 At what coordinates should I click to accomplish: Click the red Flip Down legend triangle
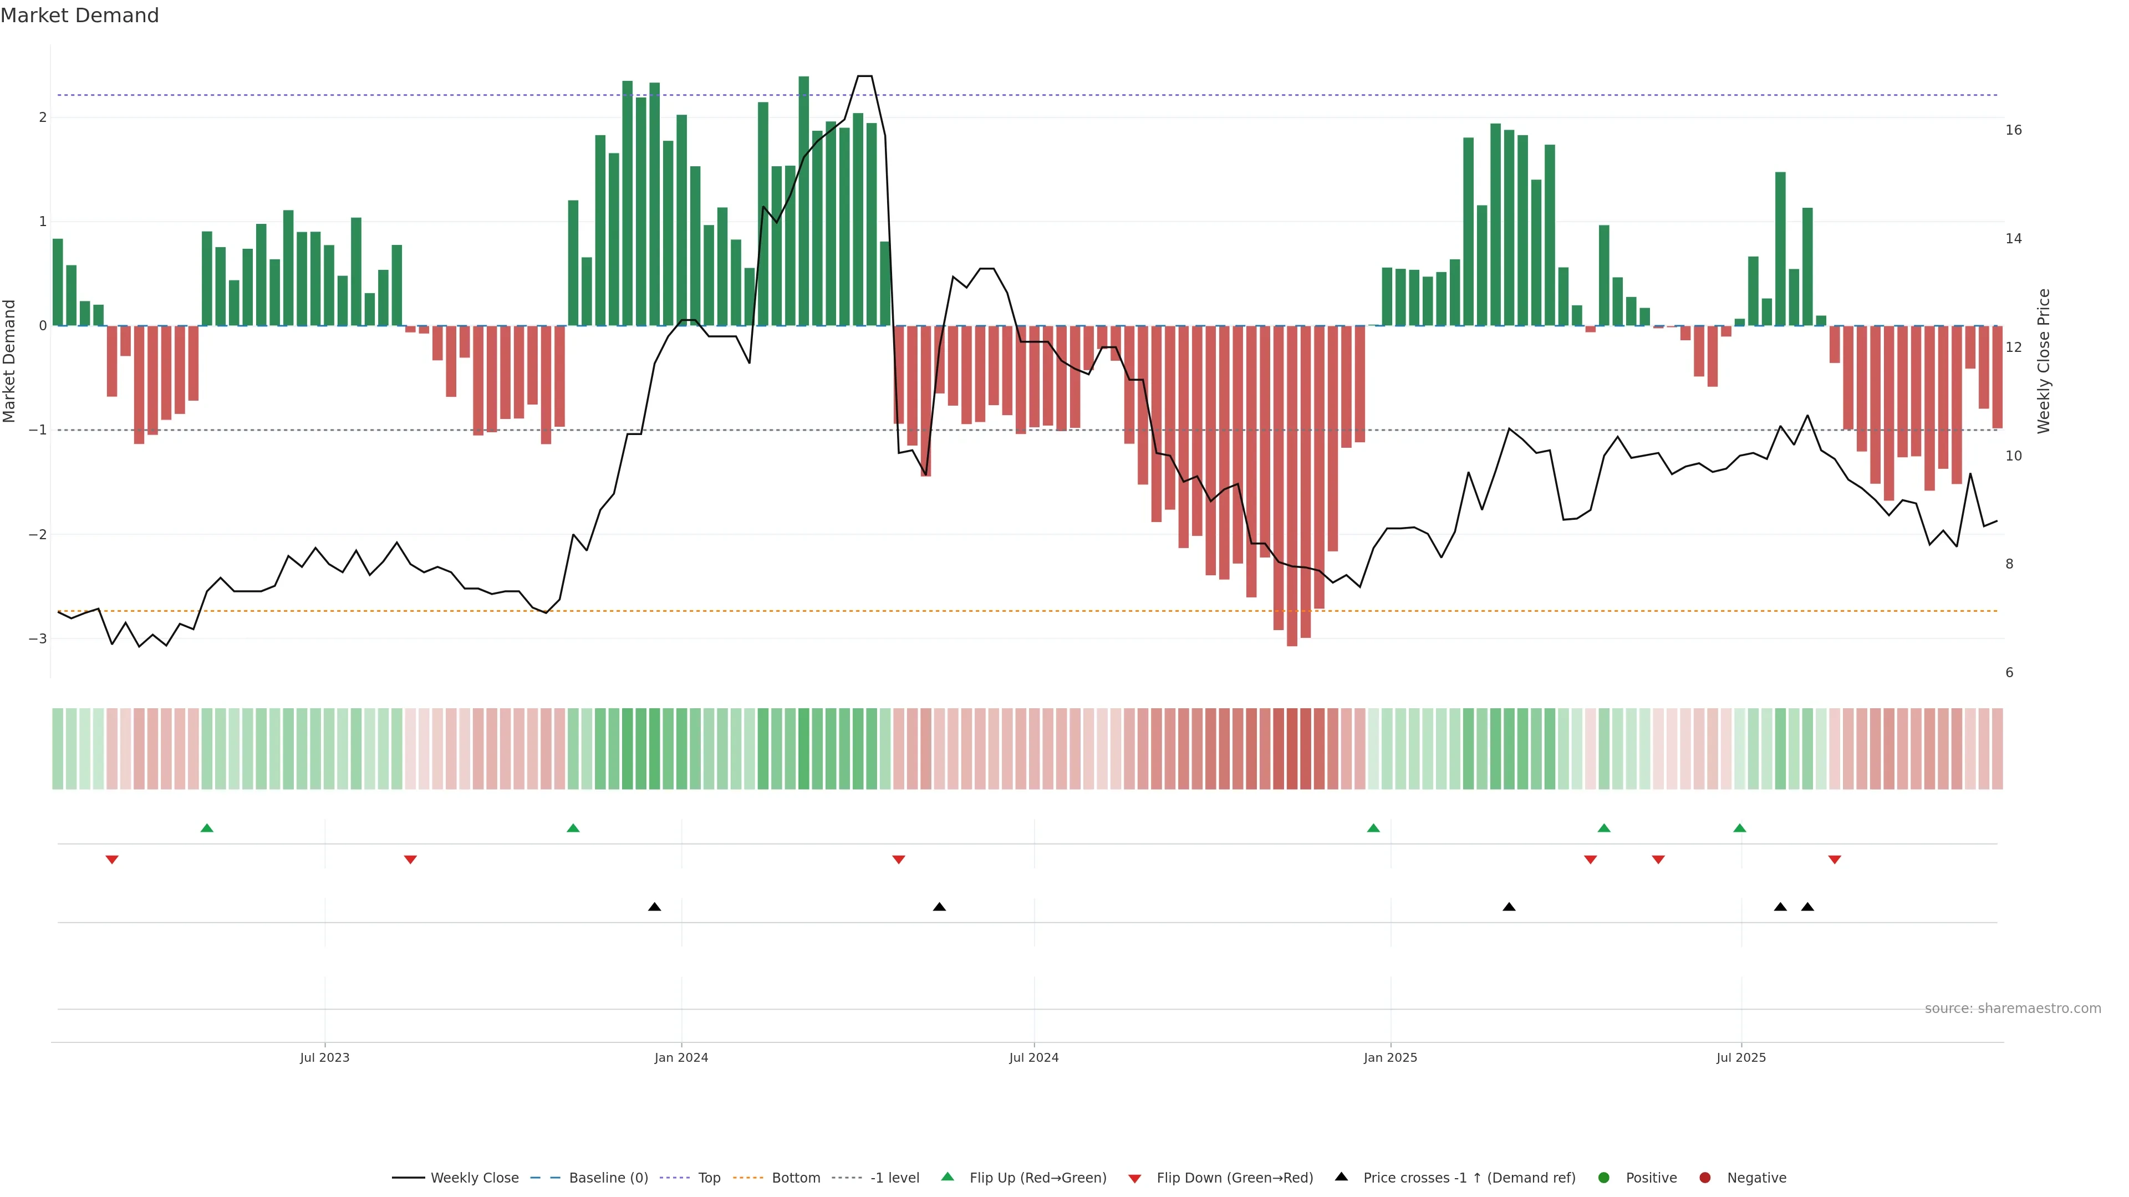(x=1135, y=1178)
